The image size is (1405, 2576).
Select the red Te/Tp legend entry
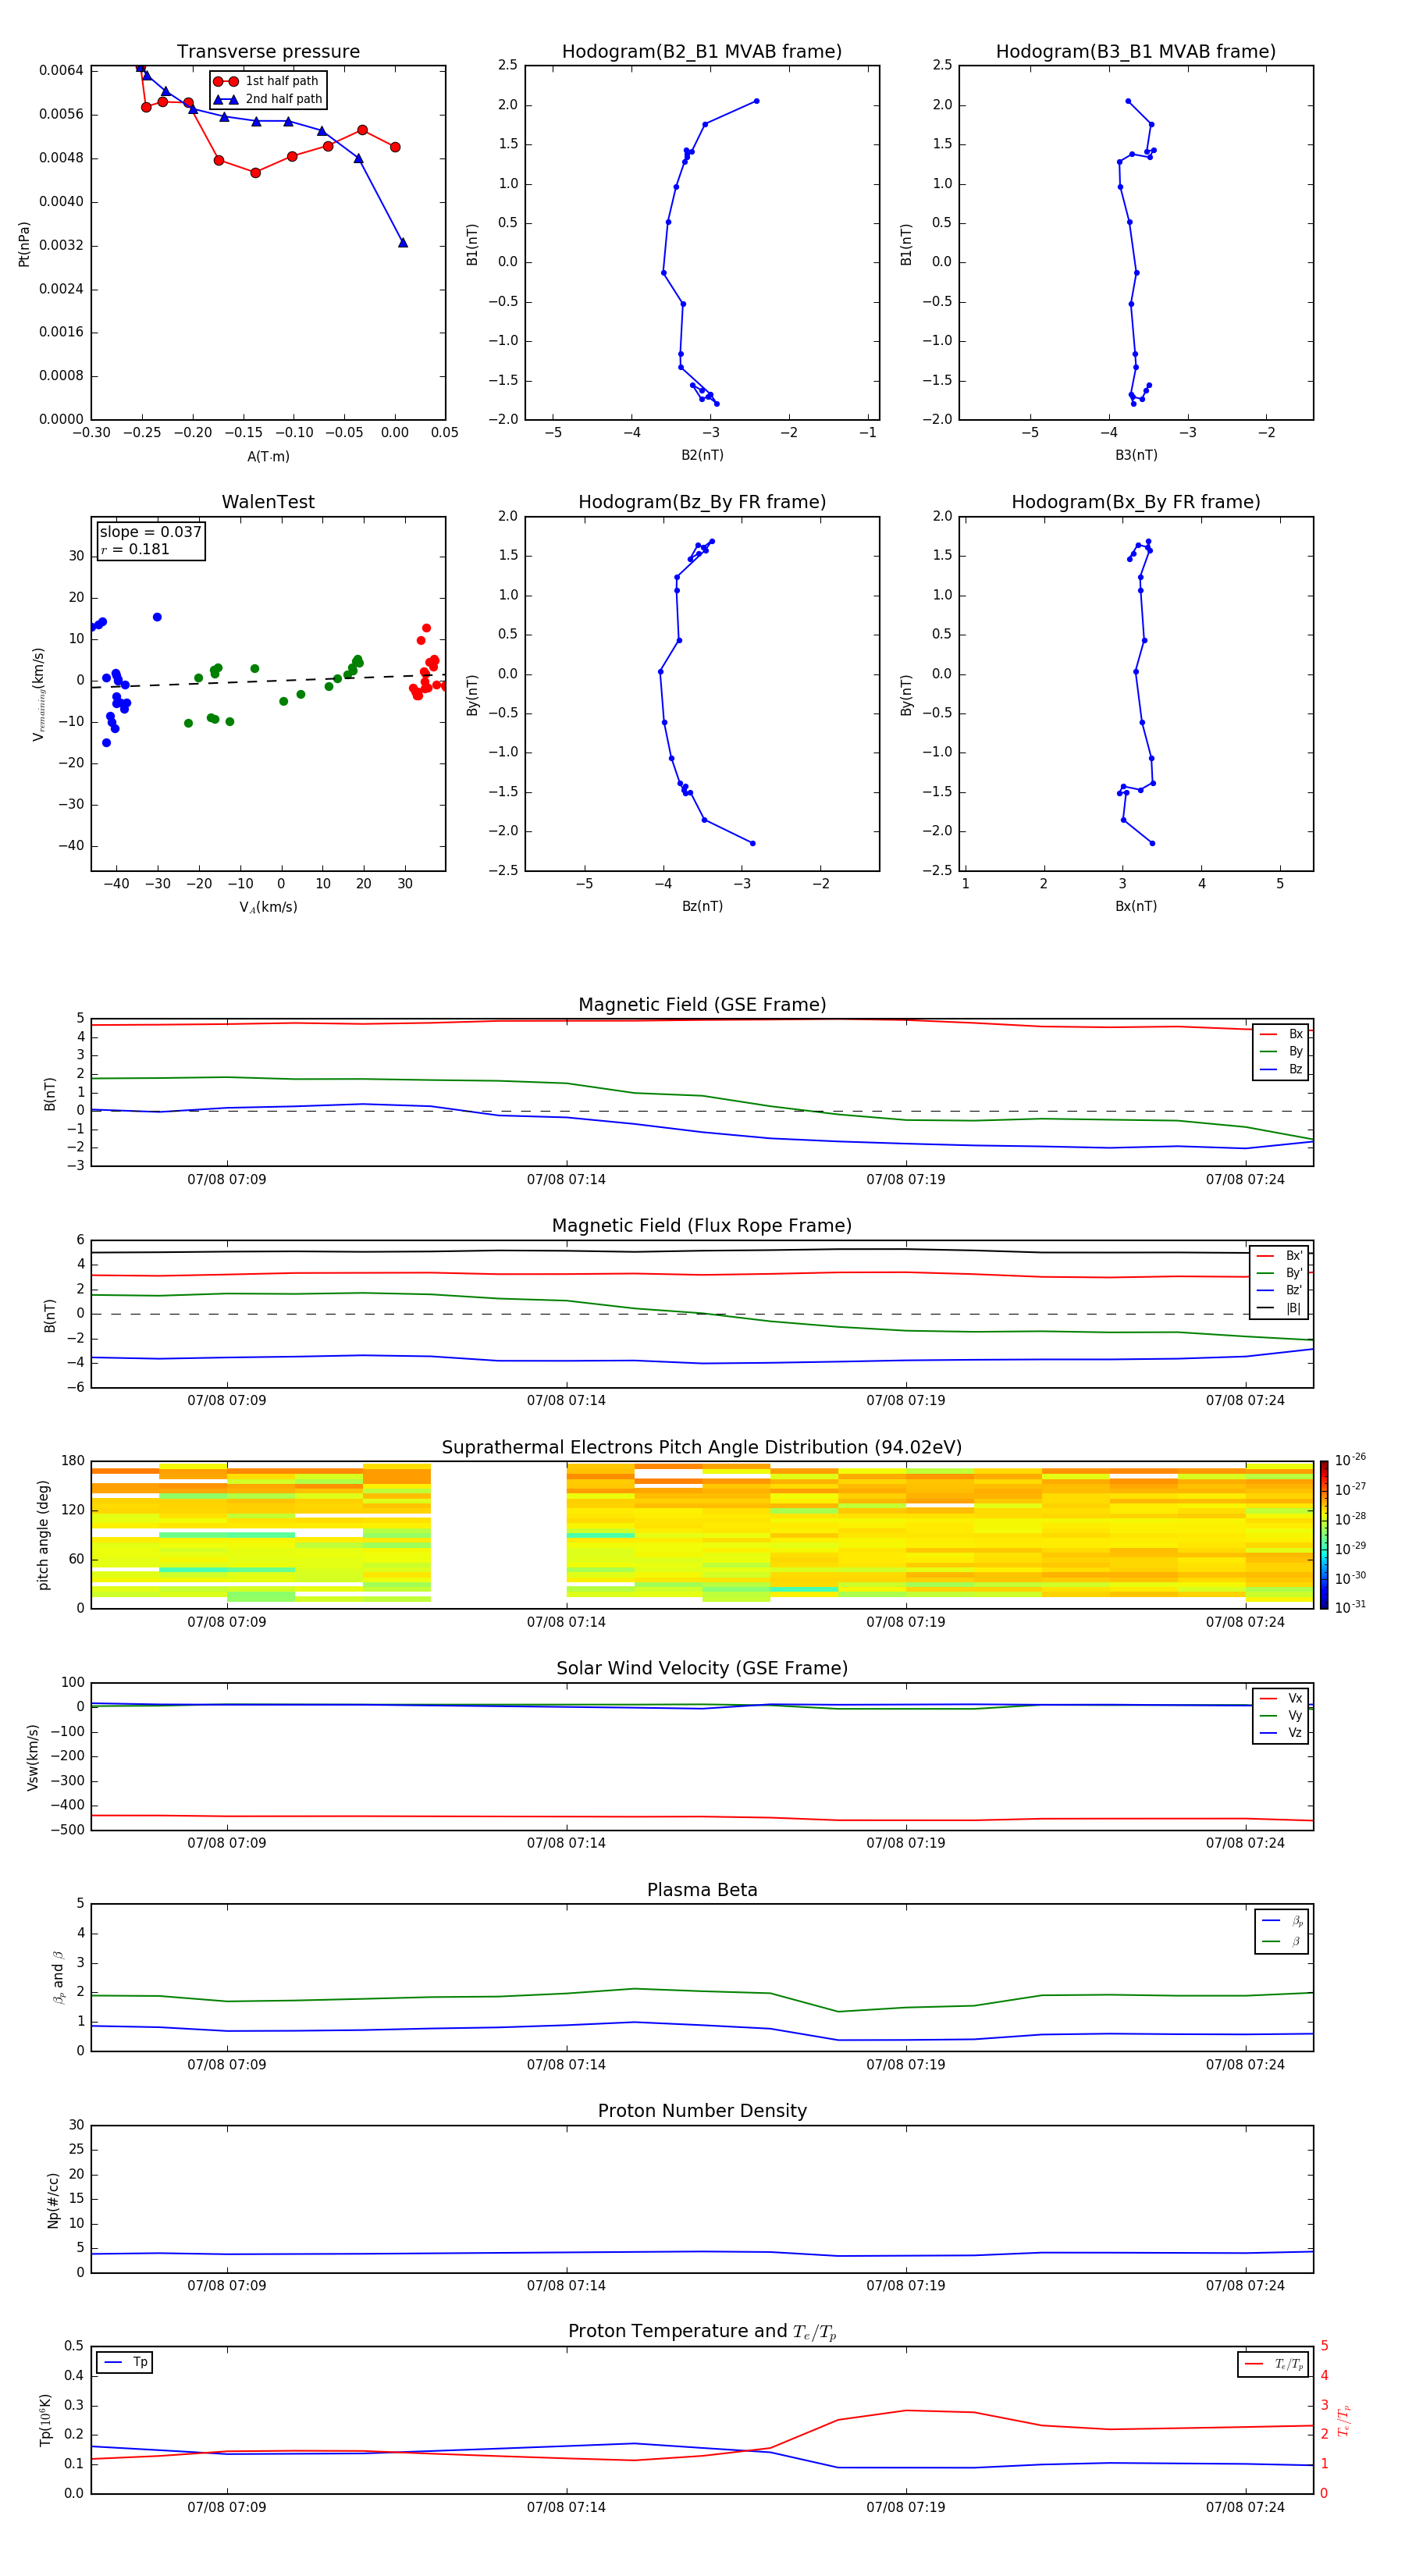(x=1274, y=2364)
